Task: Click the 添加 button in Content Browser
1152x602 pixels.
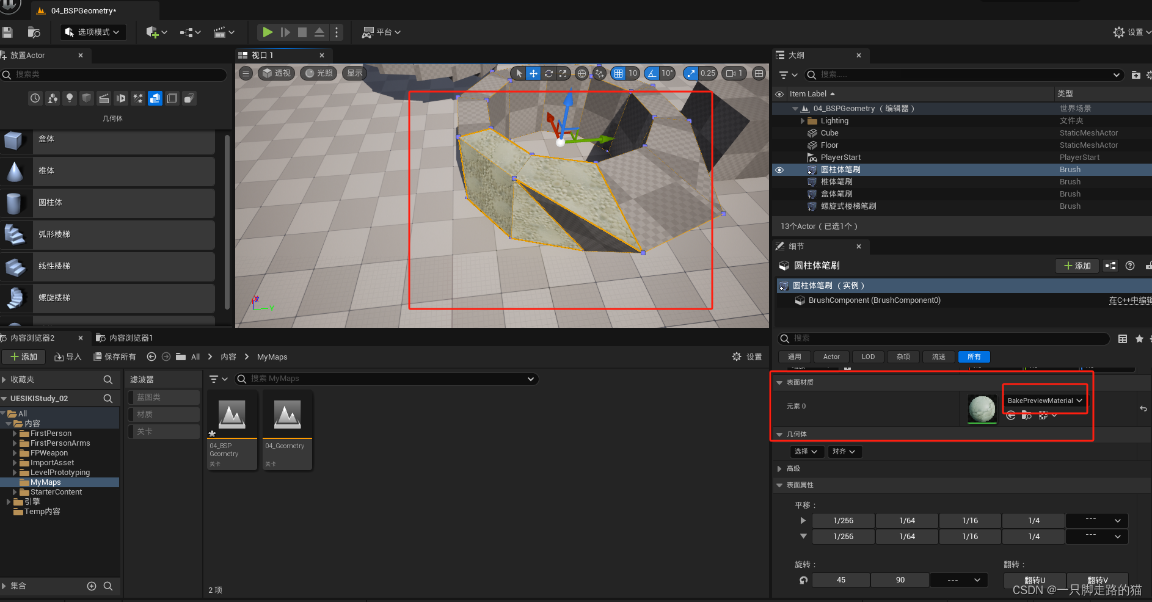Action: (x=24, y=357)
